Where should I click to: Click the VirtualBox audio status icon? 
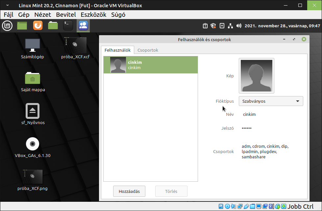234,206
